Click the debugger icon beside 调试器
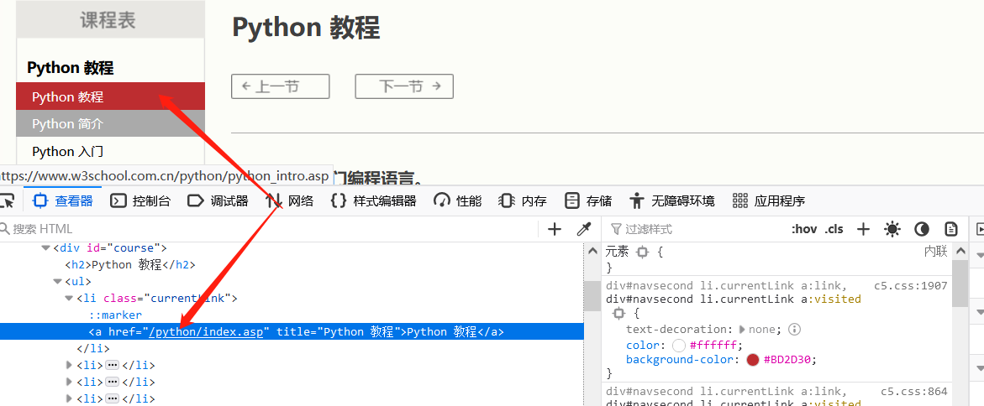 coord(196,201)
